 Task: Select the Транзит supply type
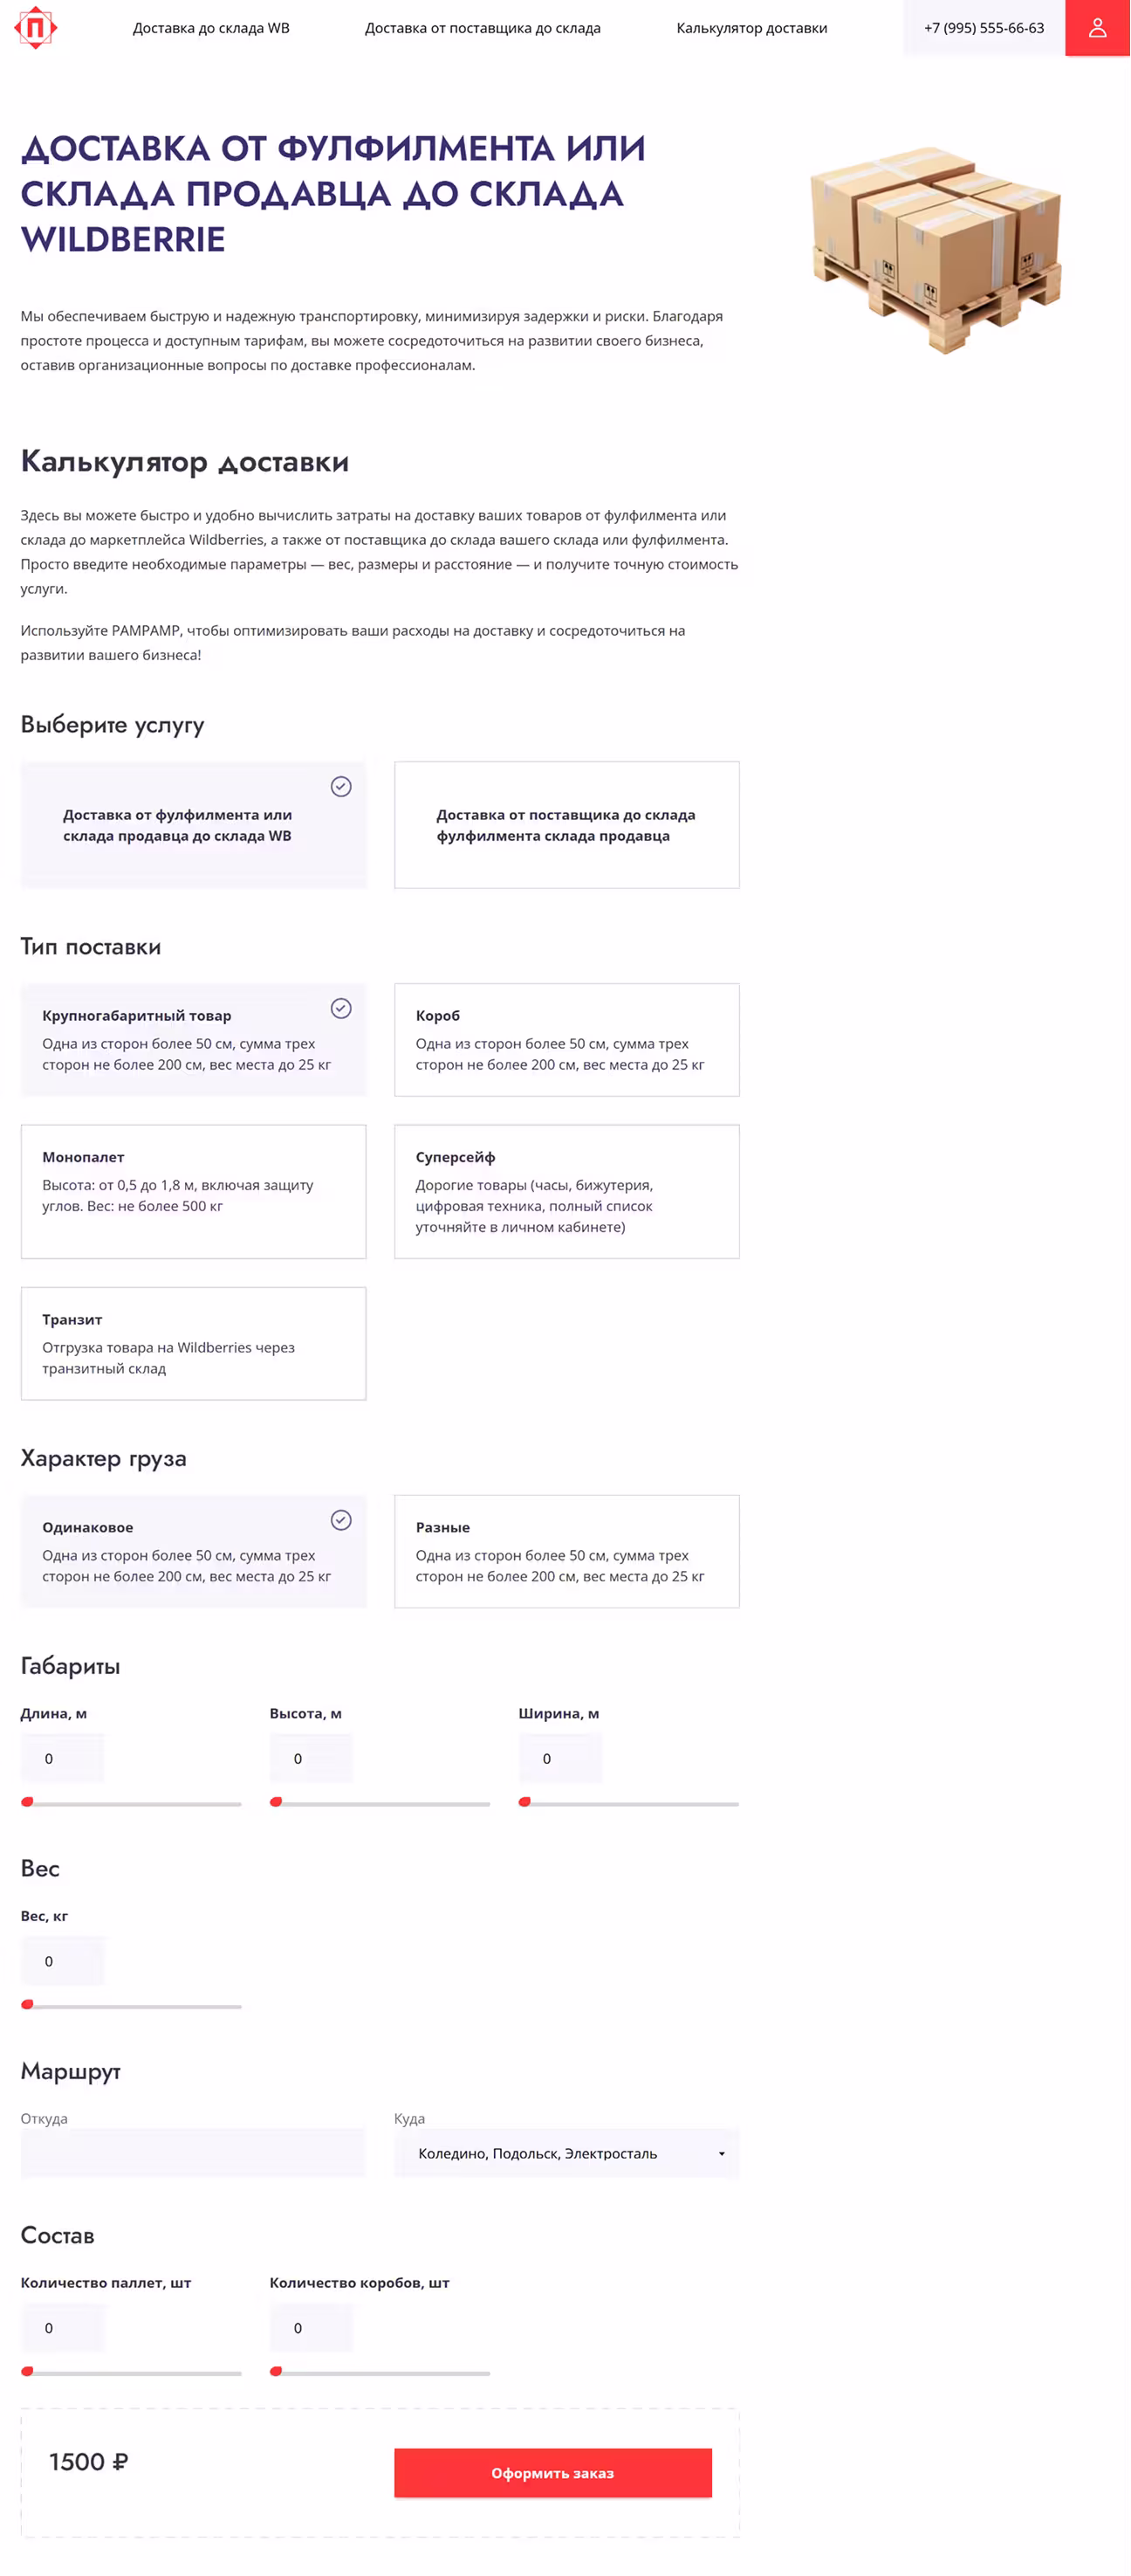(193, 1343)
